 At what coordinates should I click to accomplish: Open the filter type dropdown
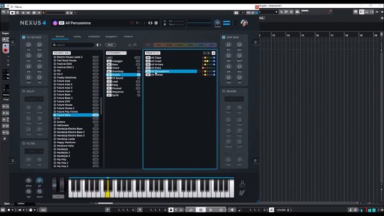pyautogui.click(x=34, y=151)
